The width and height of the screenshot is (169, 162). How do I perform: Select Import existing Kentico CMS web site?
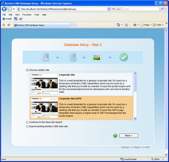27,126
